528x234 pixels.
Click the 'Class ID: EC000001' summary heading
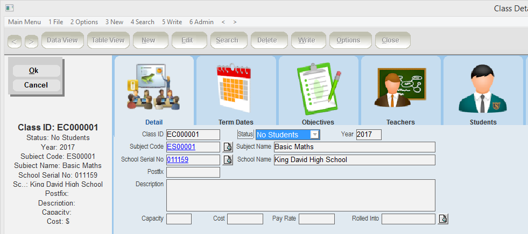click(58, 128)
